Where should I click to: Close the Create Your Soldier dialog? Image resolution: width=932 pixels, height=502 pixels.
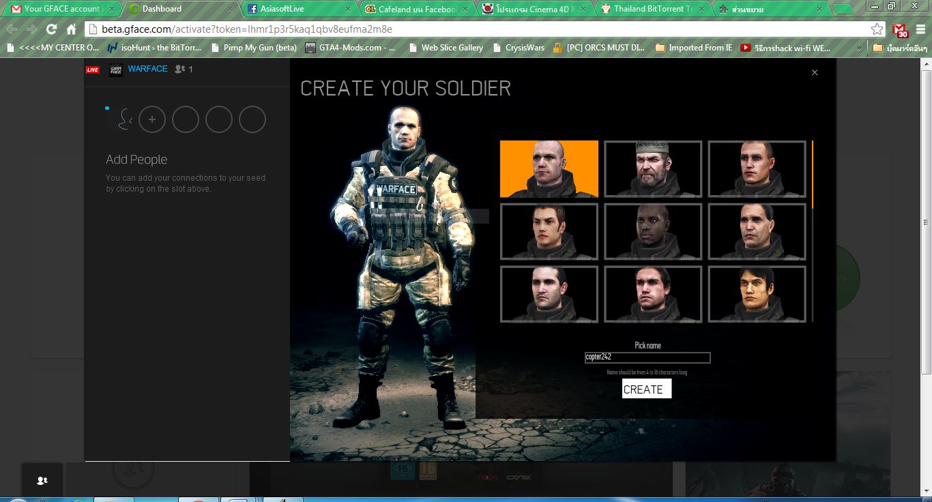[814, 72]
